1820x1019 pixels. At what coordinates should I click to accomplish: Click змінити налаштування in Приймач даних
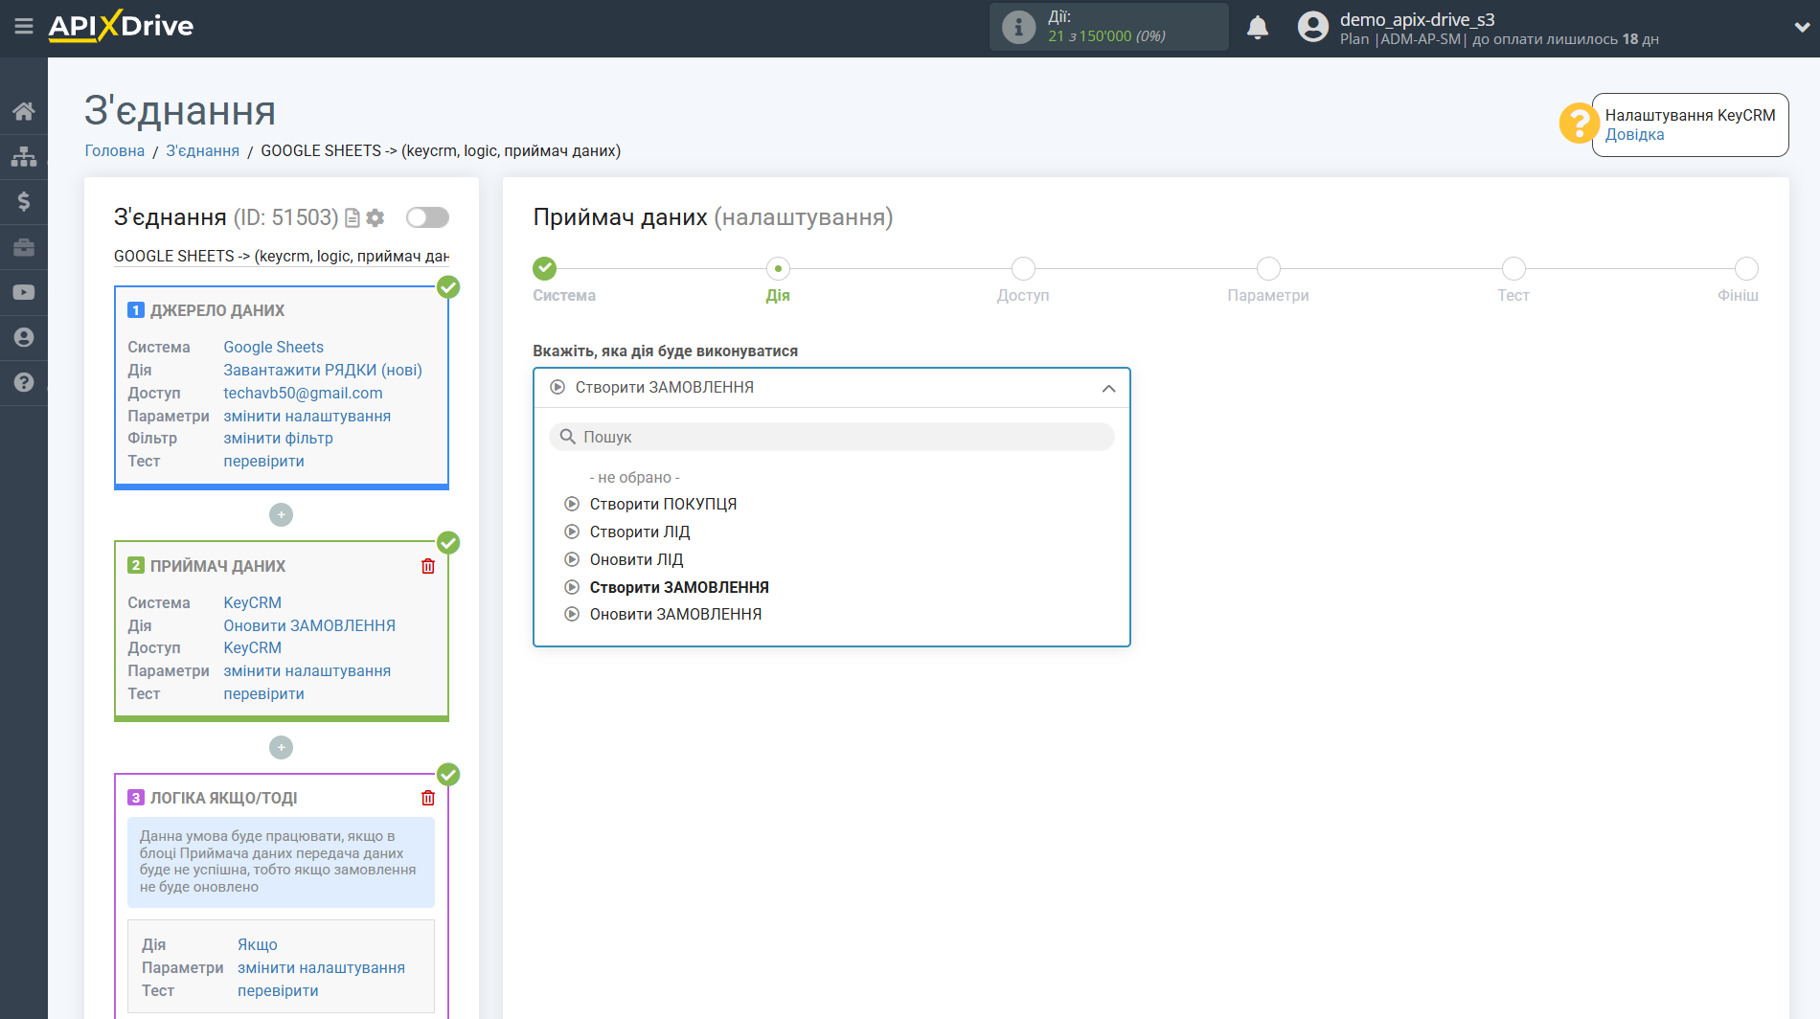(x=307, y=670)
